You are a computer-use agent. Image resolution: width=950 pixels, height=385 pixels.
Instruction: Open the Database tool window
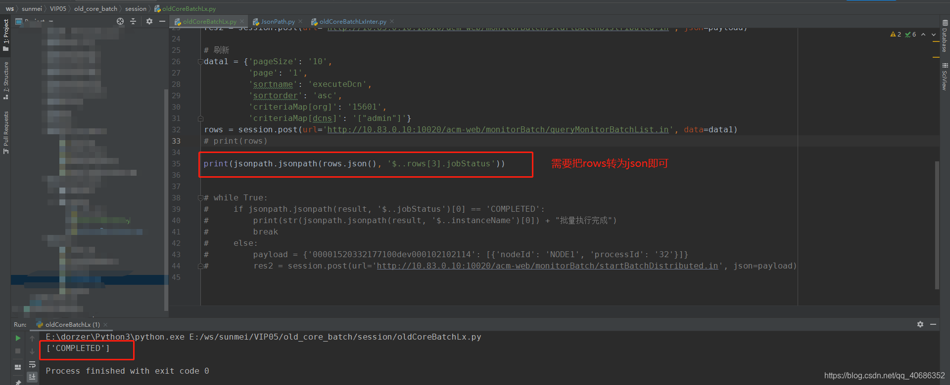945,37
